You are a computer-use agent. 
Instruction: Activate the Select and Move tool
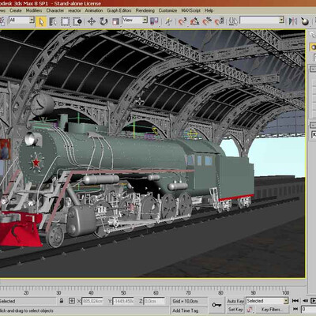[x=92, y=21]
